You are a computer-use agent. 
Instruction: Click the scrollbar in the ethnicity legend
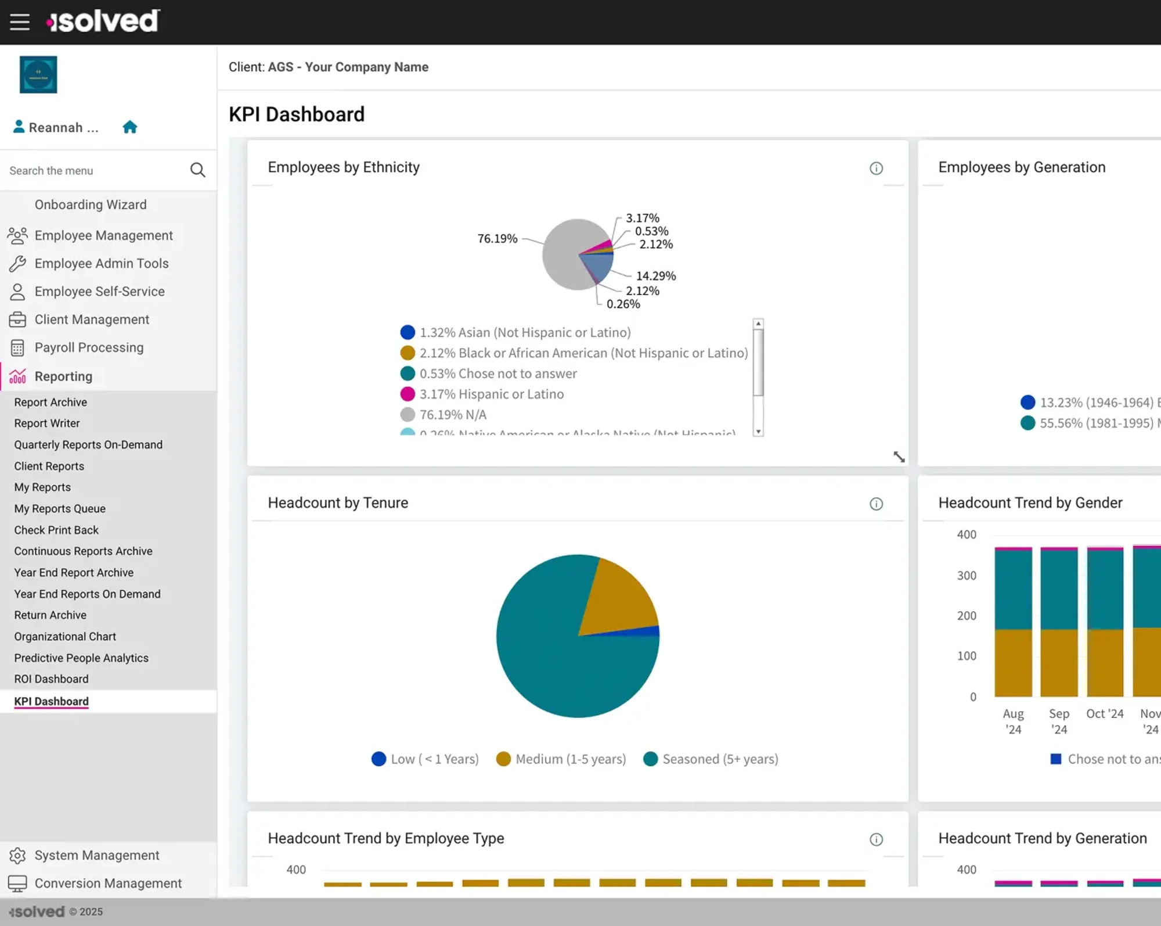tap(758, 378)
